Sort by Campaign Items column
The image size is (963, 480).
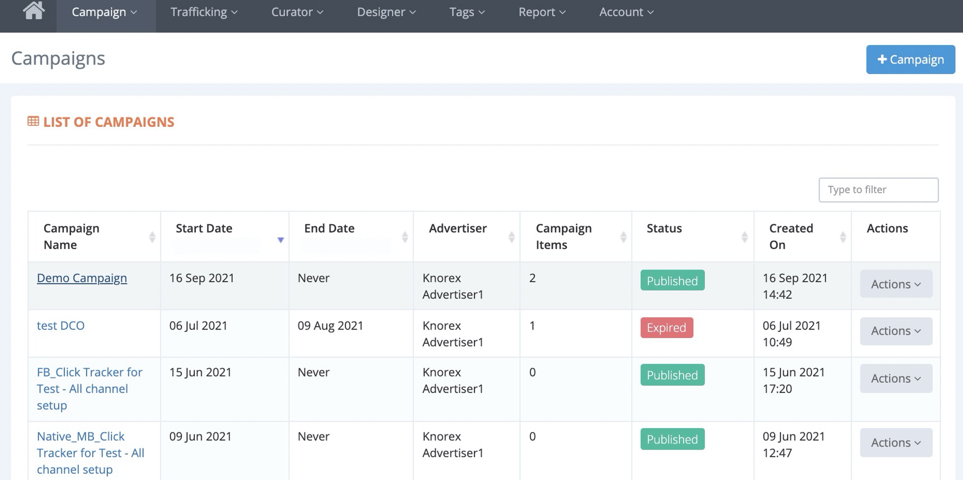tap(623, 237)
